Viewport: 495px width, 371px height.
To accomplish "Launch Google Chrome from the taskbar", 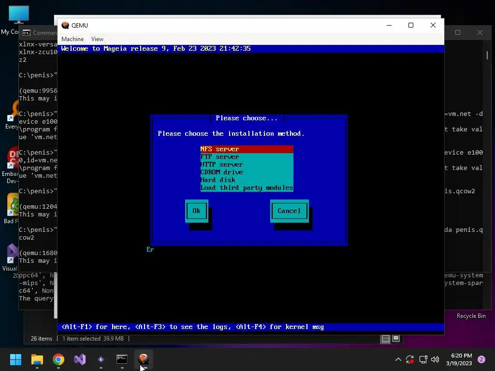I will (58, 359).
